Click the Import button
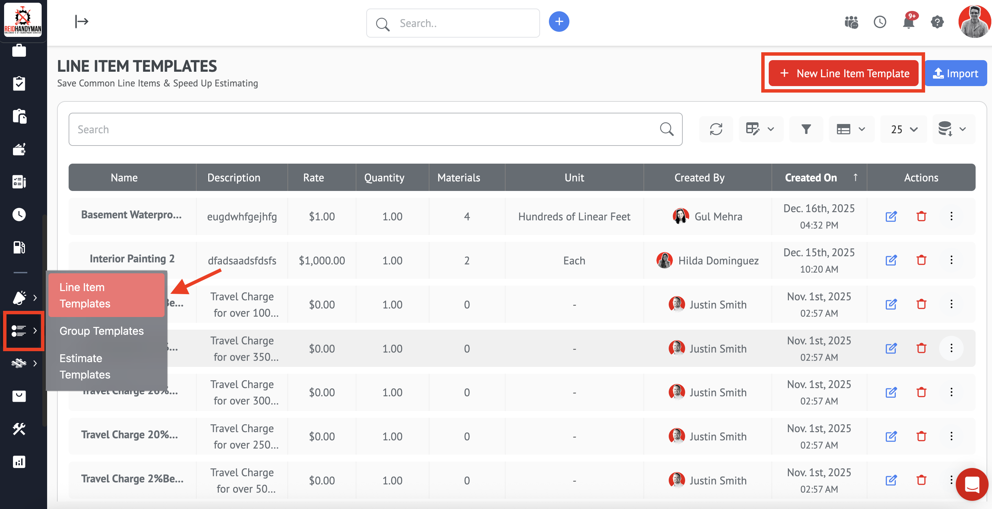Screen dimensions: 992x509 tap(955, 73)
